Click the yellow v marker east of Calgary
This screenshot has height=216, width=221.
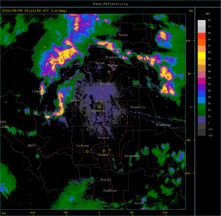110,150
